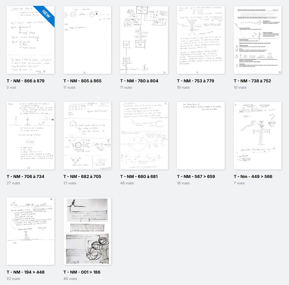Click the title 'T - NM - 753 à 779'
This screenshot has height=285, width=289.
(x=196, y=81)
